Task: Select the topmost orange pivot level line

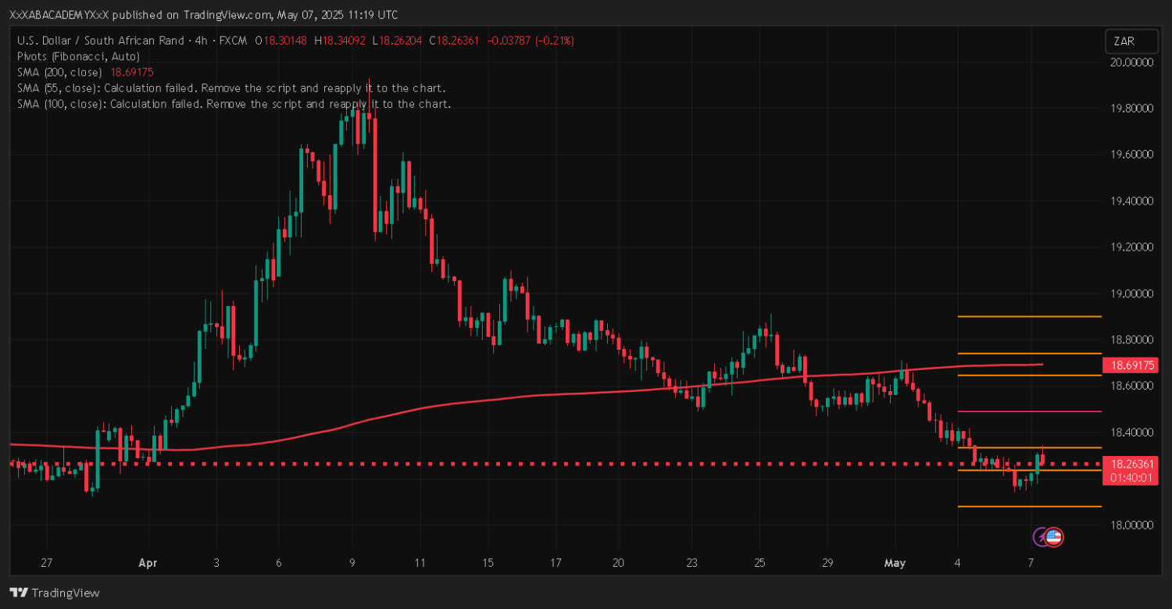Action: pyautogui.click(x=1028, y=316)
